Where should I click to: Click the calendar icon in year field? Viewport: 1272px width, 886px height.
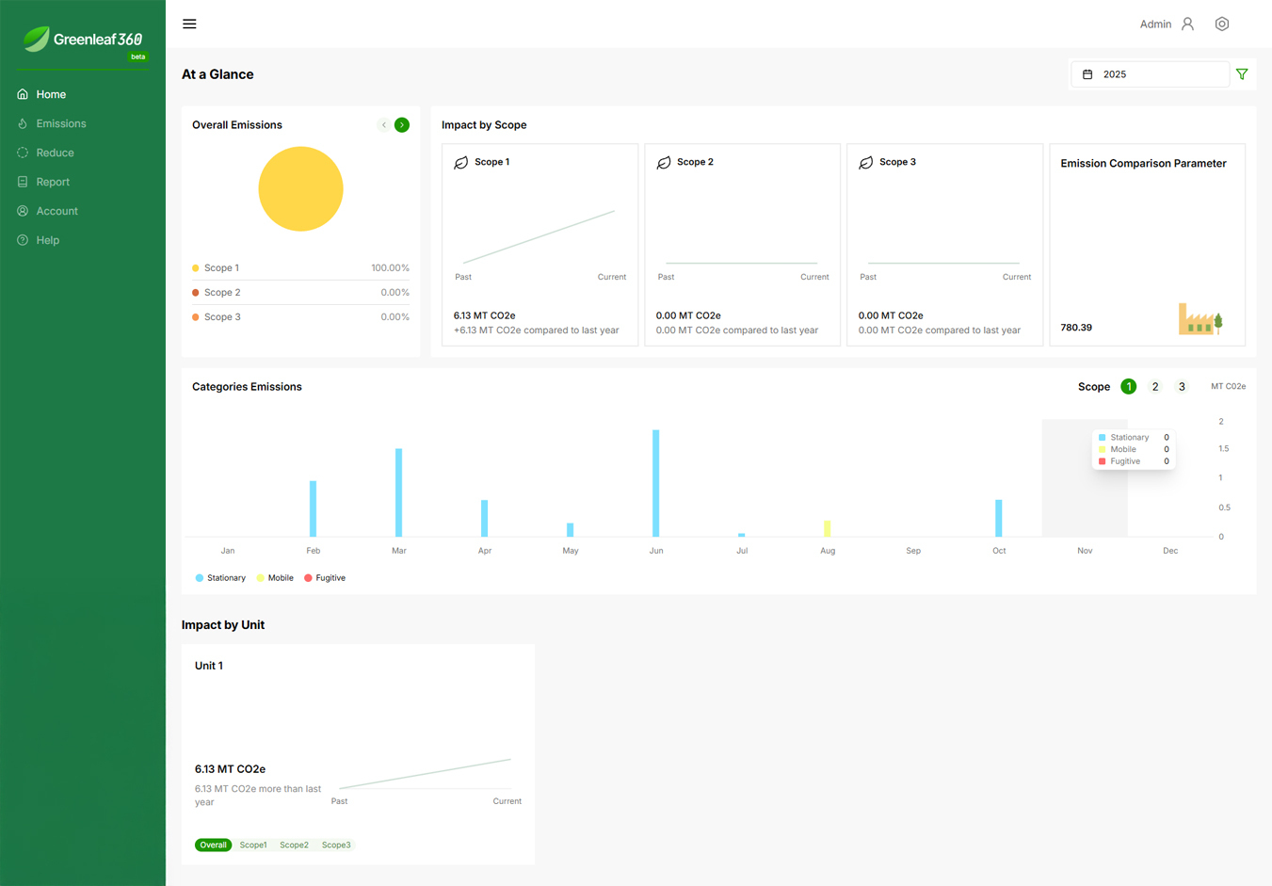(1087, 74)
